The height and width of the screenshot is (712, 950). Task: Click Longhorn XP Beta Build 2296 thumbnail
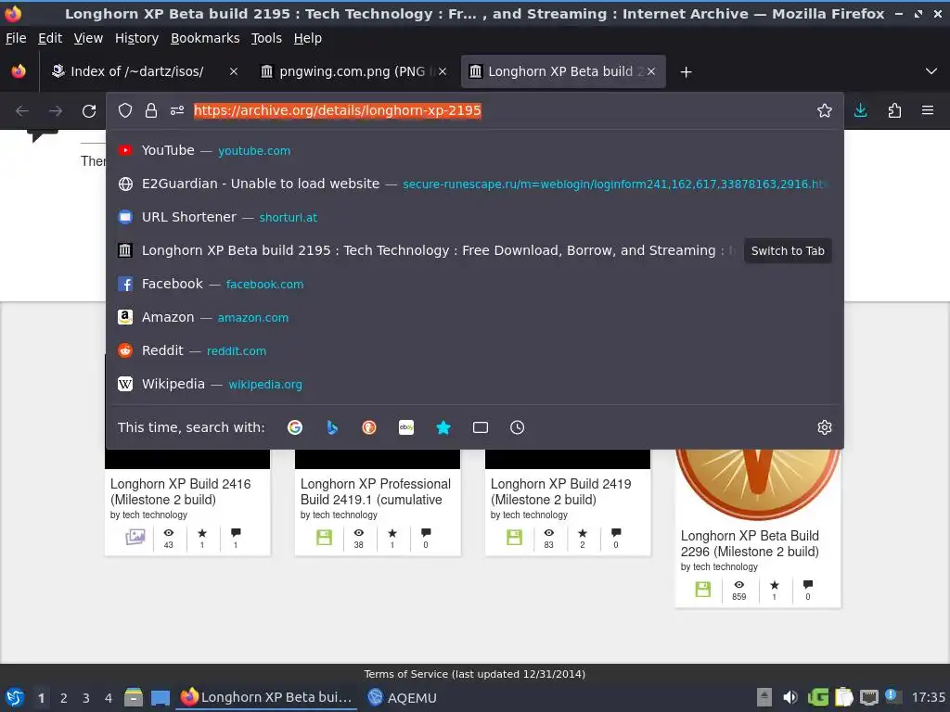[757, 484]
